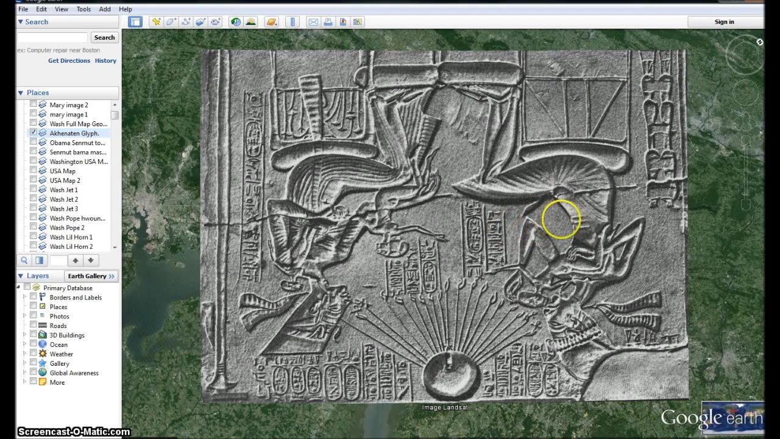This screenshot has height=439, width=780.
Task: Collapse the Search panel triangle
Action: 20,22
